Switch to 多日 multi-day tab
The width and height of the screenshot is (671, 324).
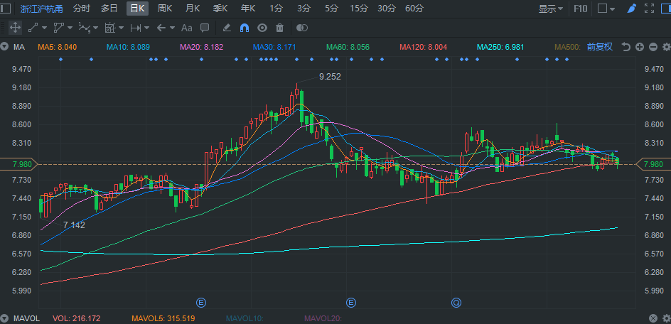click(109, 8)
